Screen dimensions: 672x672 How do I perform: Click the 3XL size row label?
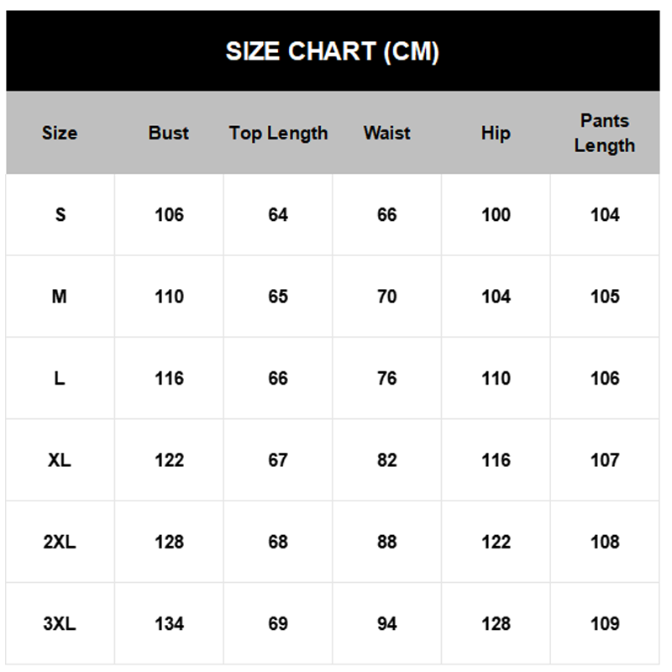coord(60,624)
